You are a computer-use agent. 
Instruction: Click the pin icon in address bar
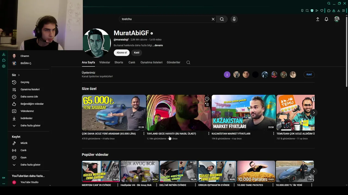[302, 11]
